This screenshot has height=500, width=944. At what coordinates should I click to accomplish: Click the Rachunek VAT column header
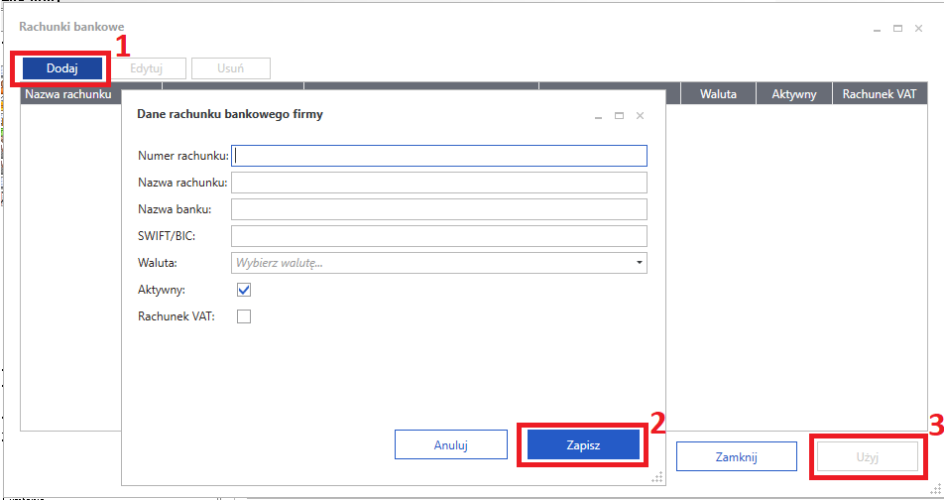[880, 95]
